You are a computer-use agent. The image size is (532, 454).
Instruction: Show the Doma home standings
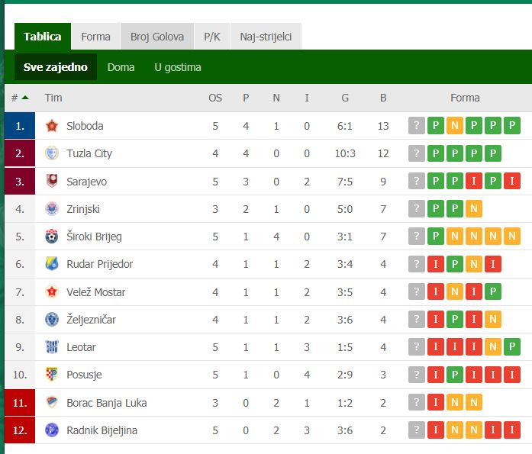point(121,67)
